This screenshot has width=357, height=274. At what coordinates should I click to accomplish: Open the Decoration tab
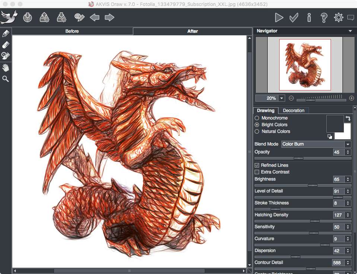tap(293, 111)
